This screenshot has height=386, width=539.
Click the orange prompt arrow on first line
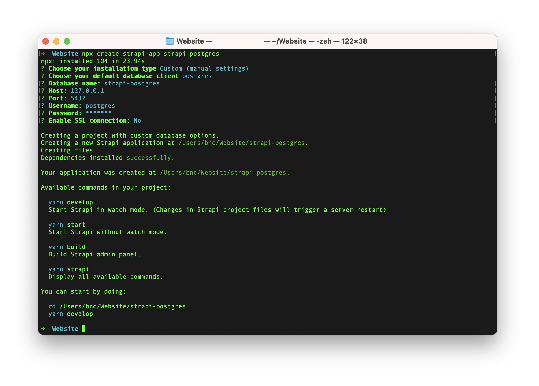click(43, 53)
